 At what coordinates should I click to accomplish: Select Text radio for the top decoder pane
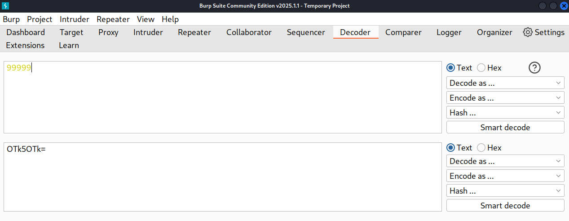(x=451, y=68)
